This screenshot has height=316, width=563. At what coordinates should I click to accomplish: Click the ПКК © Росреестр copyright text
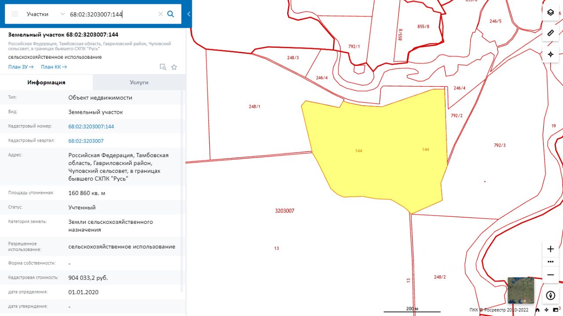[499, 309]
